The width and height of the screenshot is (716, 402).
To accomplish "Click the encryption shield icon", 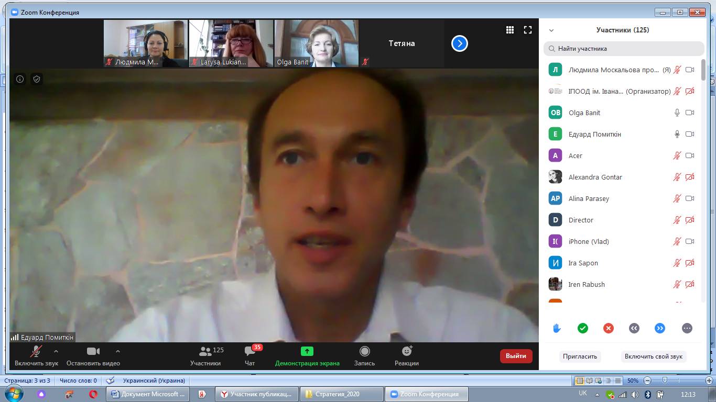I will [37, 79].
